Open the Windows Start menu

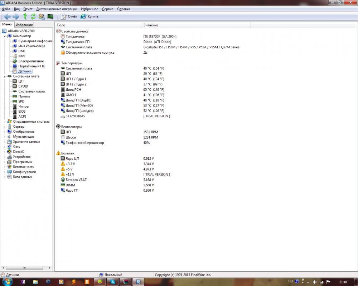point(6,282)
